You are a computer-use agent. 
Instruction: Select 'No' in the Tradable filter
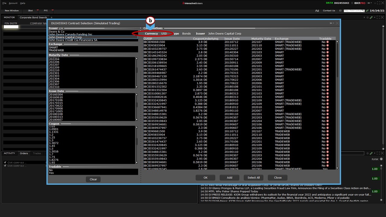click(x=51, y=170)
